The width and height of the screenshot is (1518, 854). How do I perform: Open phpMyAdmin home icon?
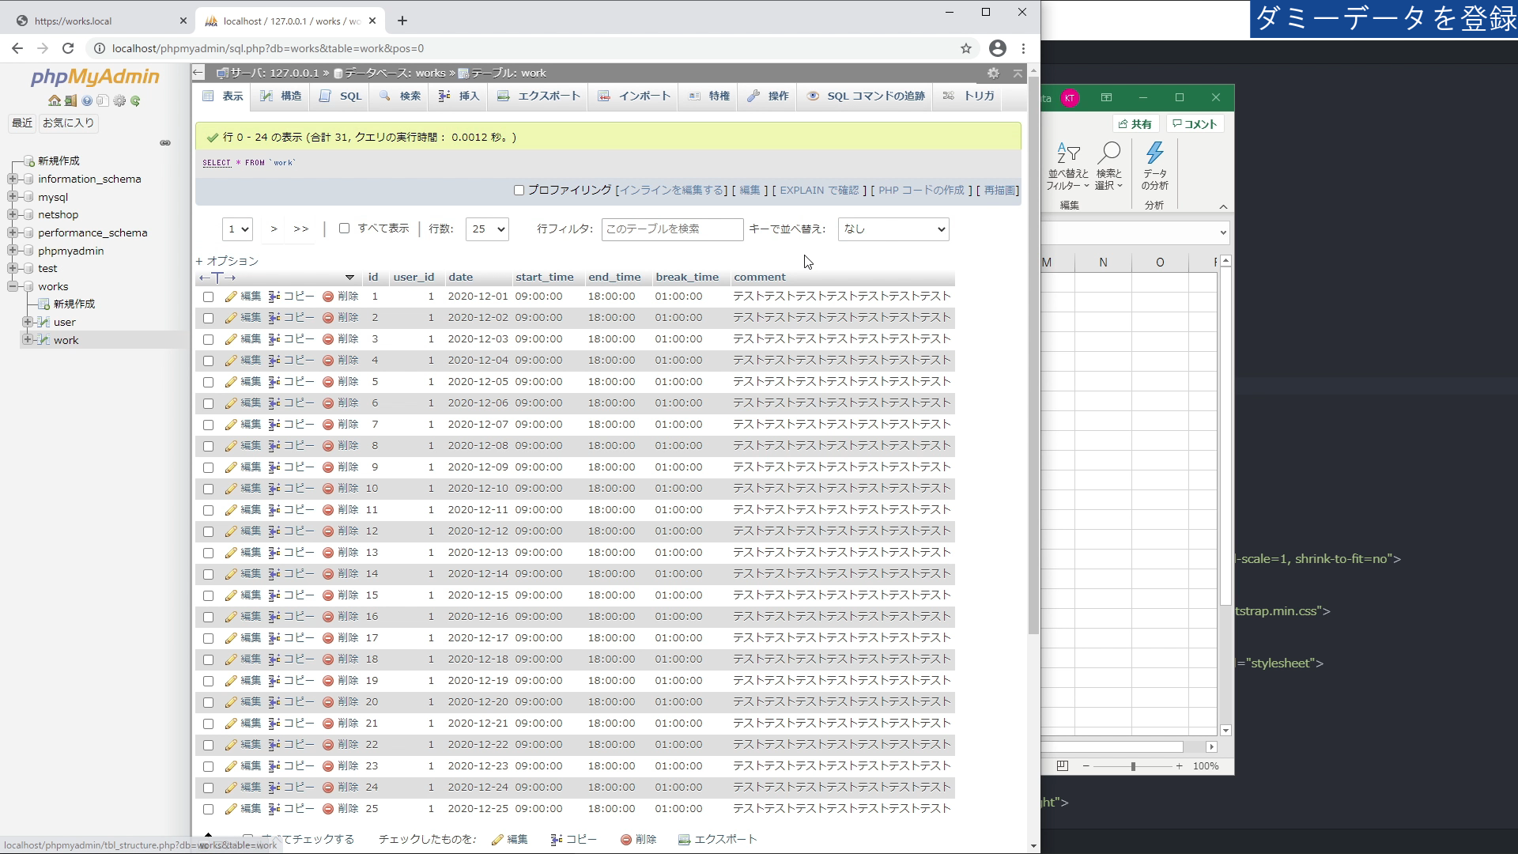(x=54, y=100)
